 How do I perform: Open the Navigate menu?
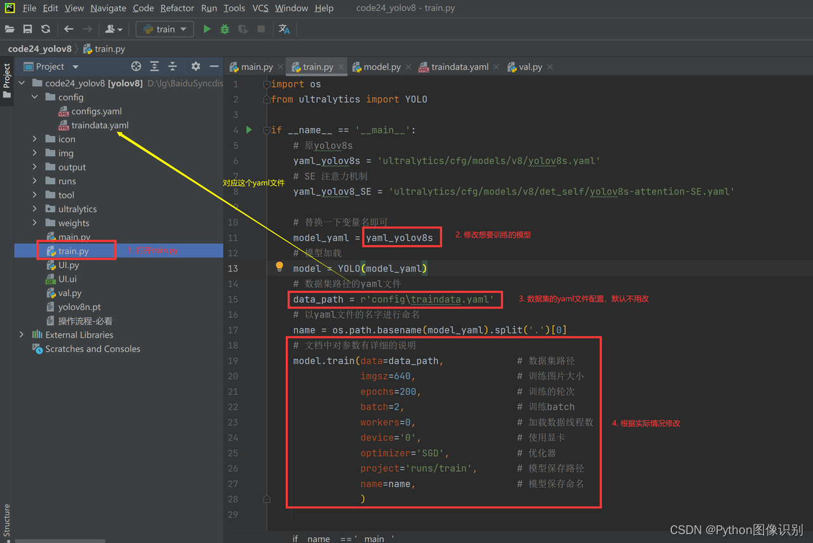(x=108, y=8)
